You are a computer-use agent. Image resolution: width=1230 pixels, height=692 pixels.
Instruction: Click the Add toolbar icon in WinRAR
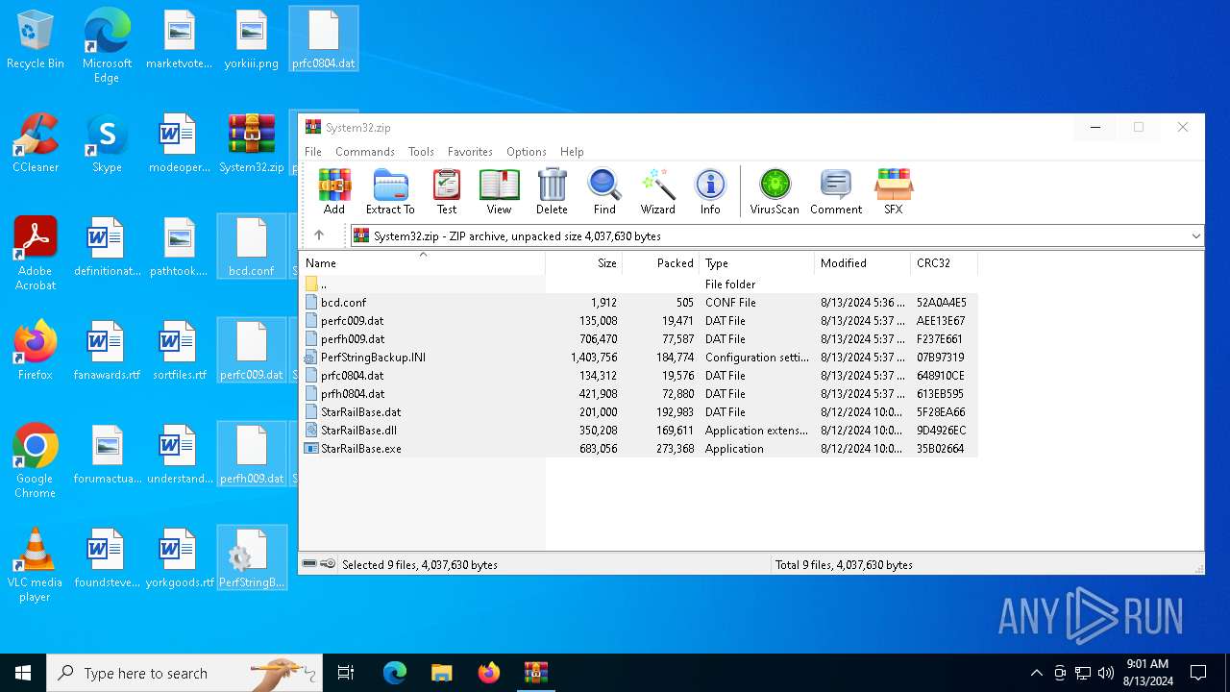[334, 191]
